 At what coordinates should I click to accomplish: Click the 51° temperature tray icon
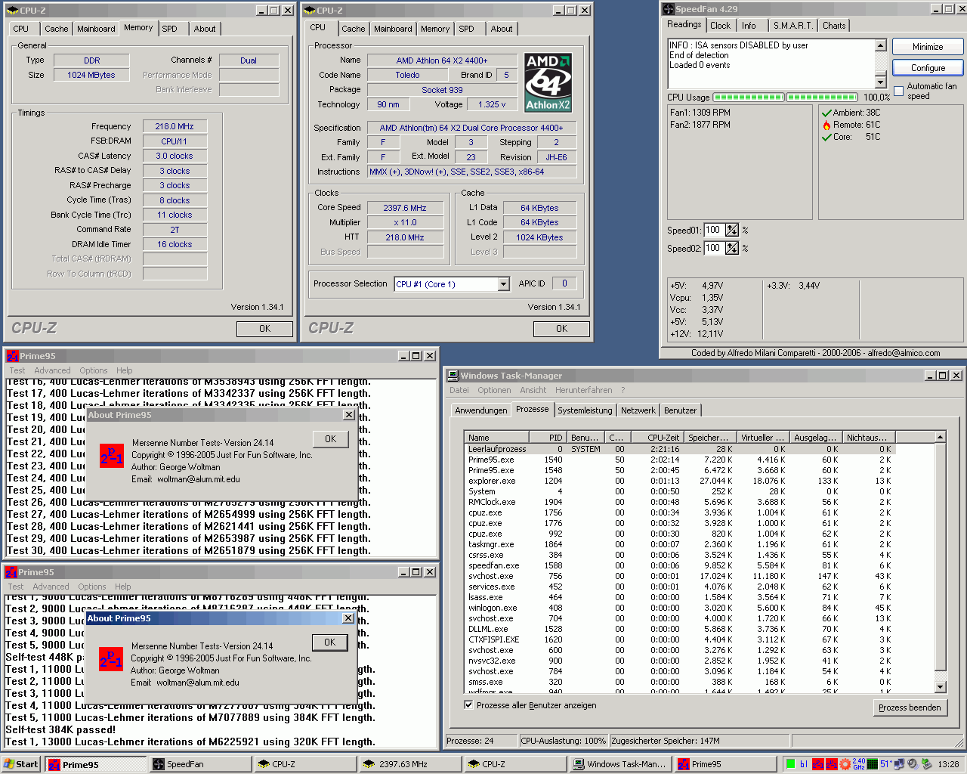pyautogui.click(x=887, y=764)
